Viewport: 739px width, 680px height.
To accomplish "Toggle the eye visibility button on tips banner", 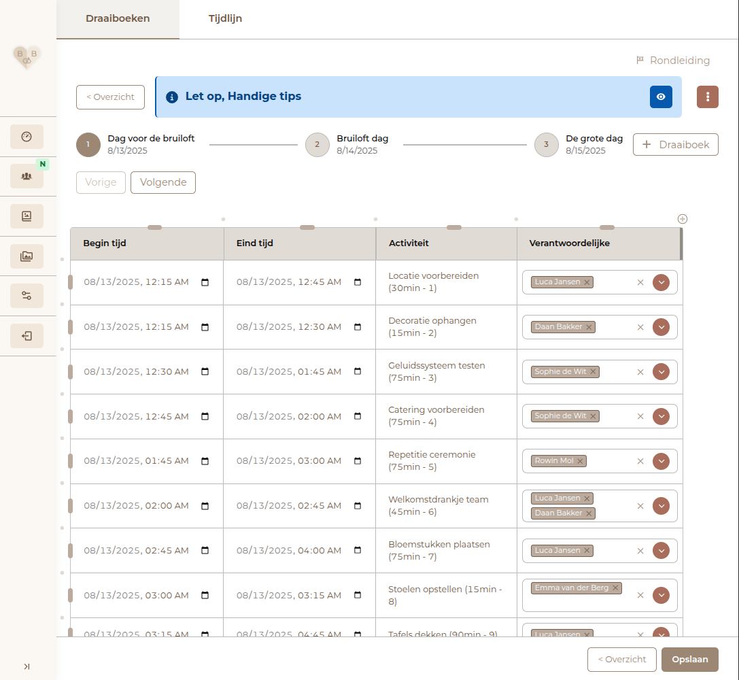I will coord(661,97).
